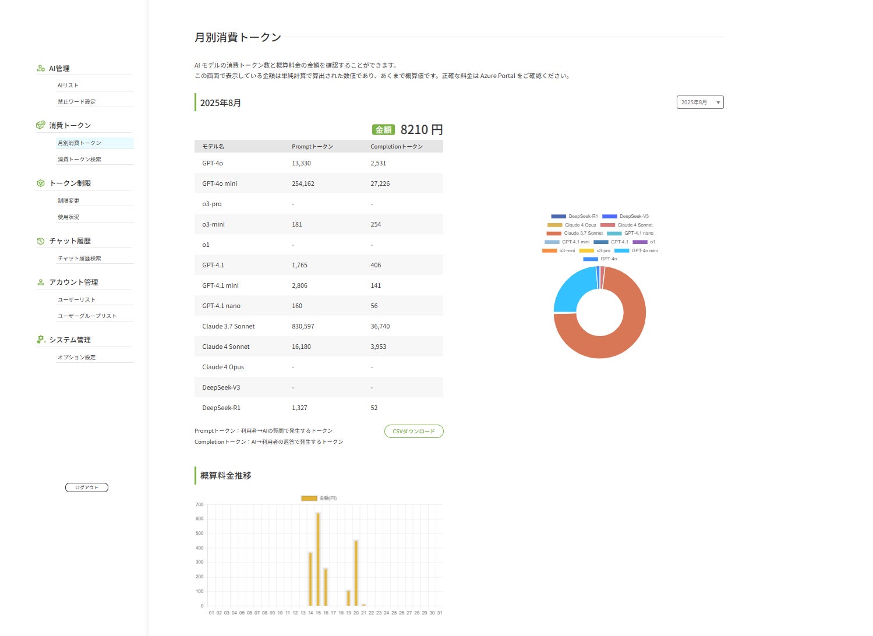Toggle DeepSeek-V3 in the donut legend
The width and height of the screenshot is (873, 636).
click(x=625, y=216)
